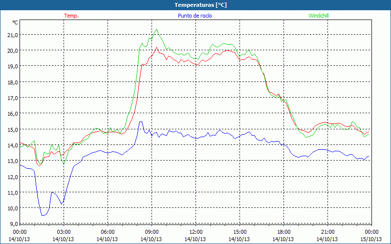Image resolution: width=391 pixels, height=244 pixels.
Task: Click the '°C' unit label on axis
Action: click(x=15, y=22)
